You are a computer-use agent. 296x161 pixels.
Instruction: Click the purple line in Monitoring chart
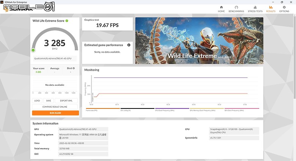point(171,77)
